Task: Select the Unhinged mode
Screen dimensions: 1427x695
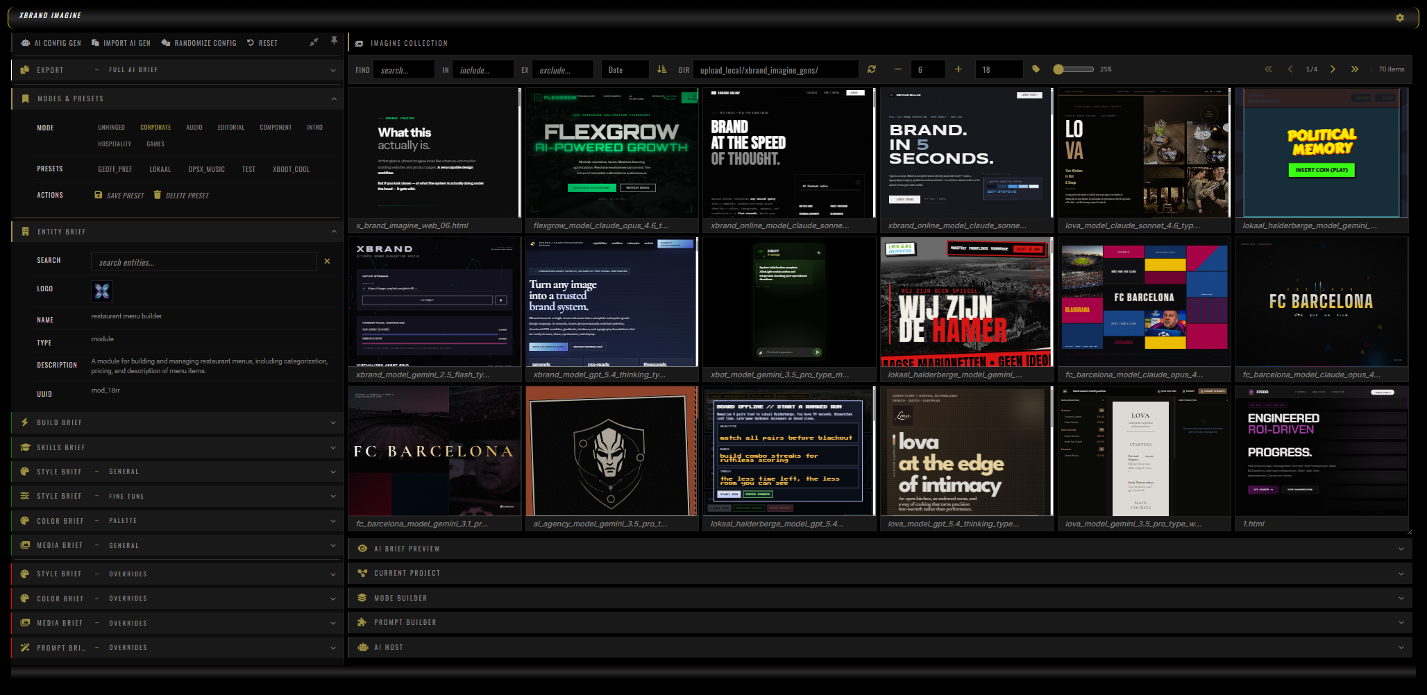Action: [112, 128]
